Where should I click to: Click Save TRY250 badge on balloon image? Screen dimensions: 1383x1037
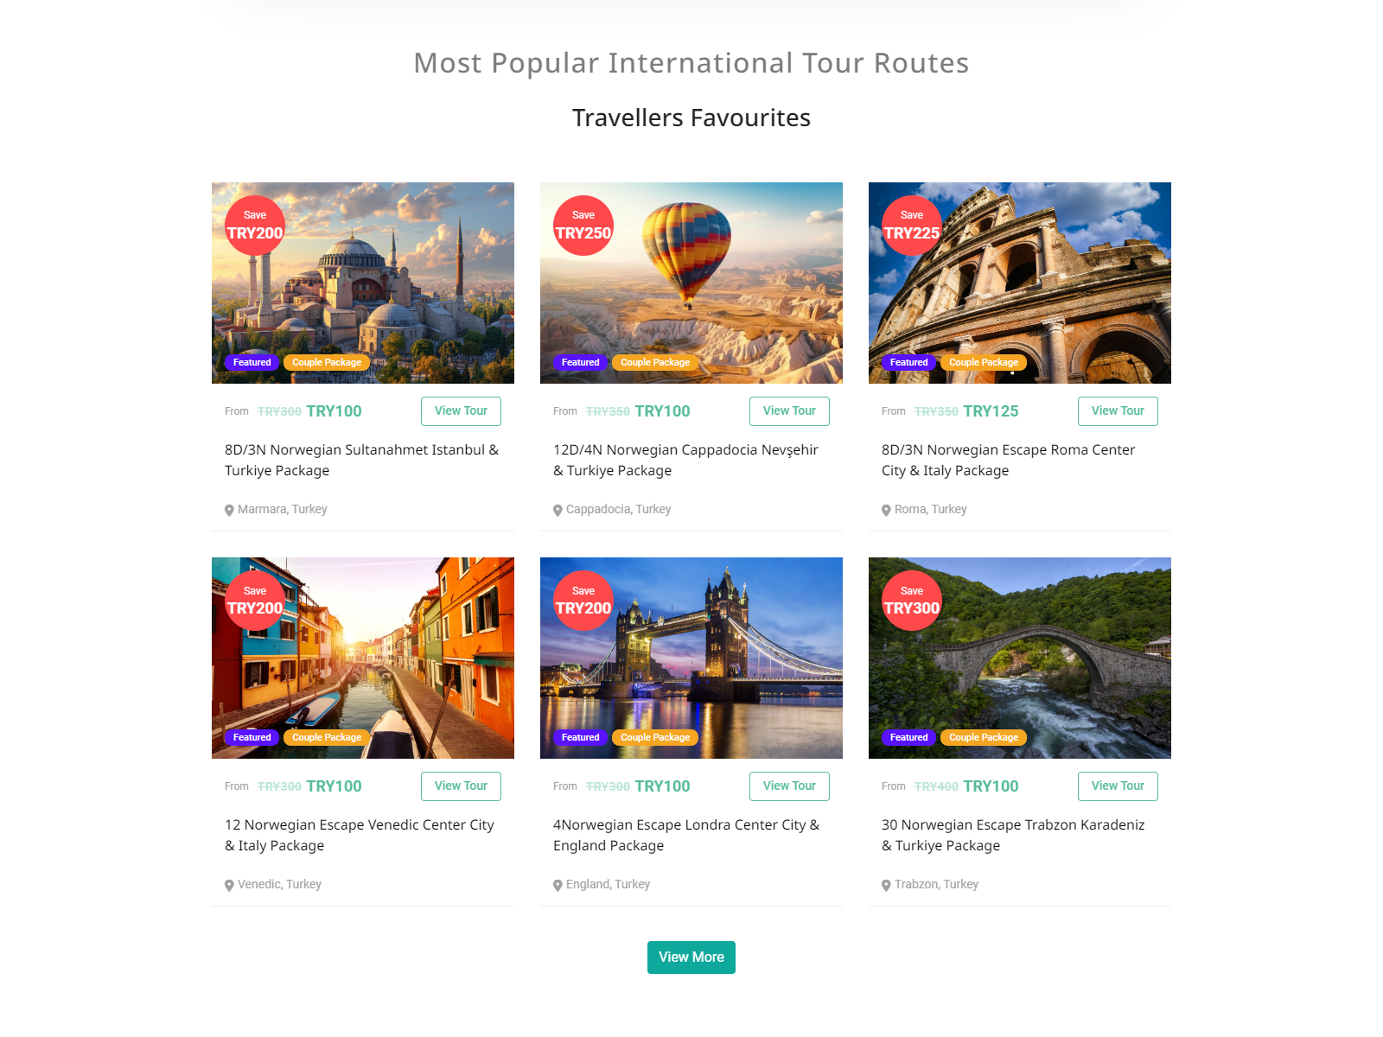tap(583, 226)
